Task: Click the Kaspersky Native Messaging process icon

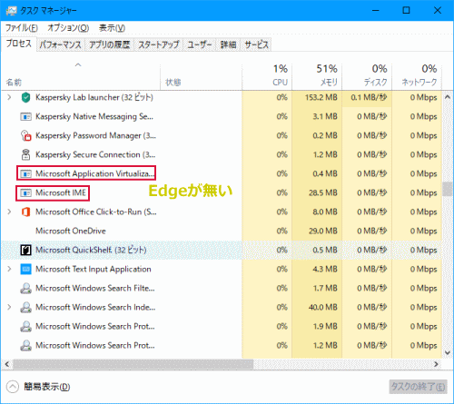Action: (26, 116)
